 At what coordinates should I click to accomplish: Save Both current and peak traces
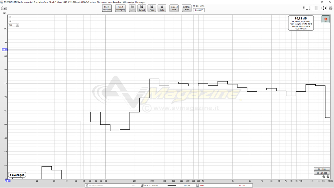click(x=162, y=8)
